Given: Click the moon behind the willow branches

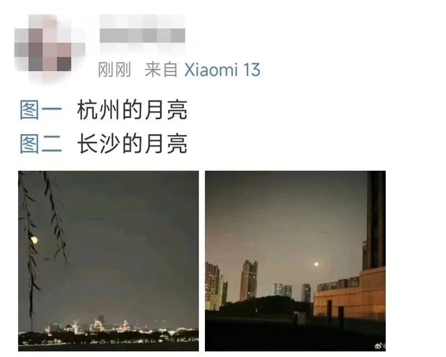Looking at the screenshot, I should point(34,240).
